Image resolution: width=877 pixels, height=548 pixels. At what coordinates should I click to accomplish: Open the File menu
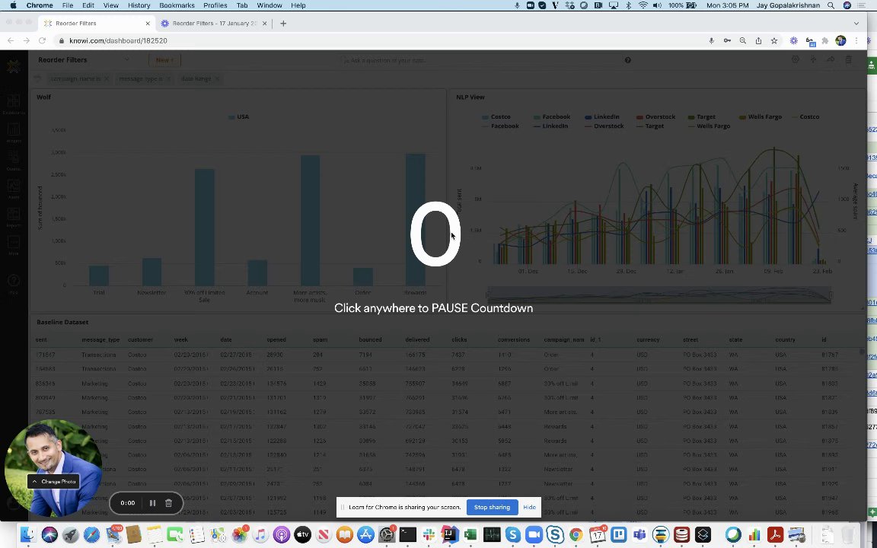coord(67,5)
